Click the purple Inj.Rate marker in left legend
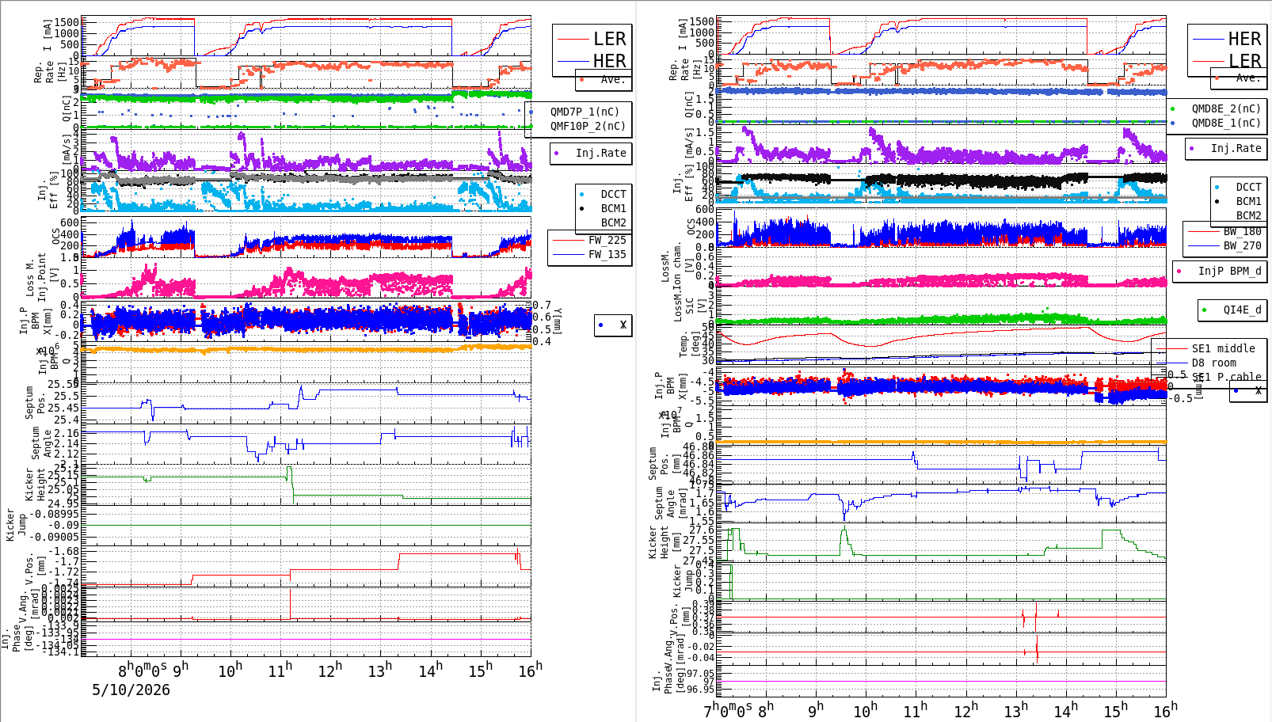The width and height of the screenshot is (1272, 722). 557,154
